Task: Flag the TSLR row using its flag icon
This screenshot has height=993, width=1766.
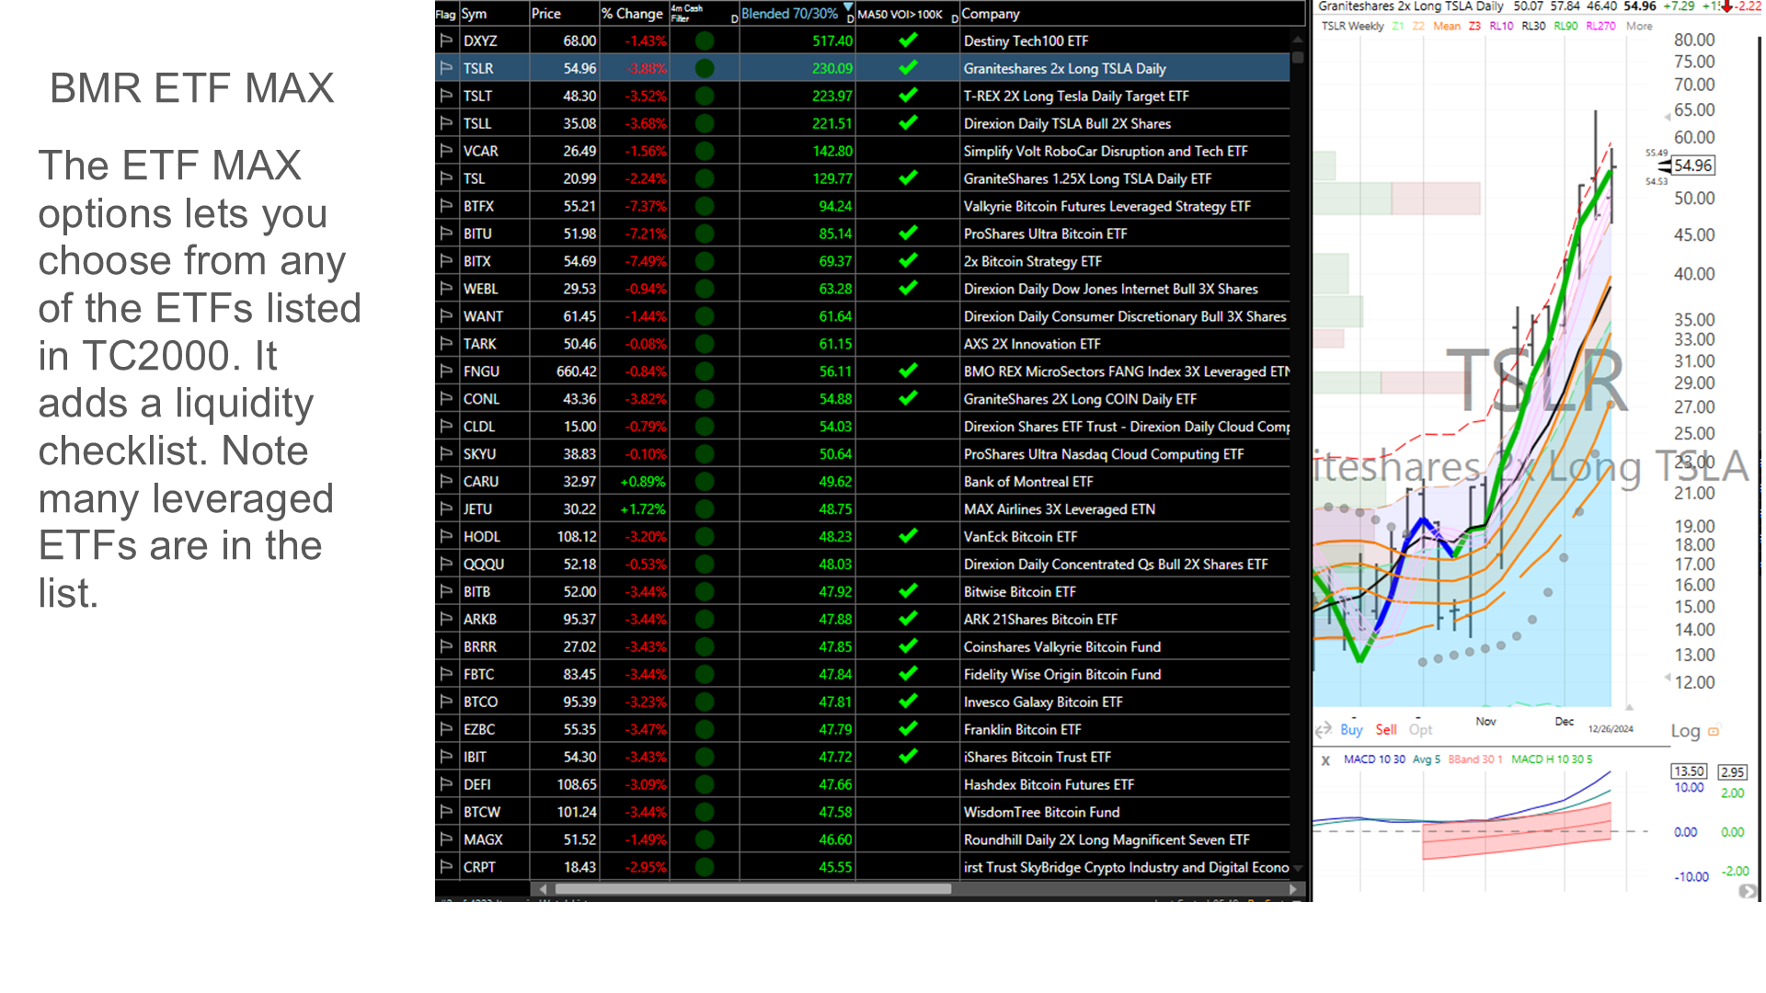Action: 448,68
